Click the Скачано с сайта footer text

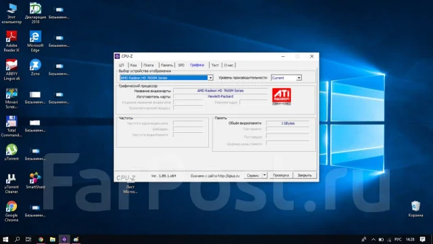pos(215,176)
